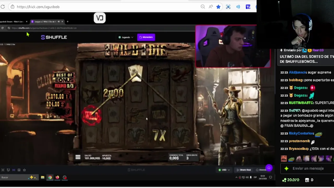Click the bobibag username in chat
This screenshot has height=188, width=334.
pyautogui.click(x=296, y=80)
